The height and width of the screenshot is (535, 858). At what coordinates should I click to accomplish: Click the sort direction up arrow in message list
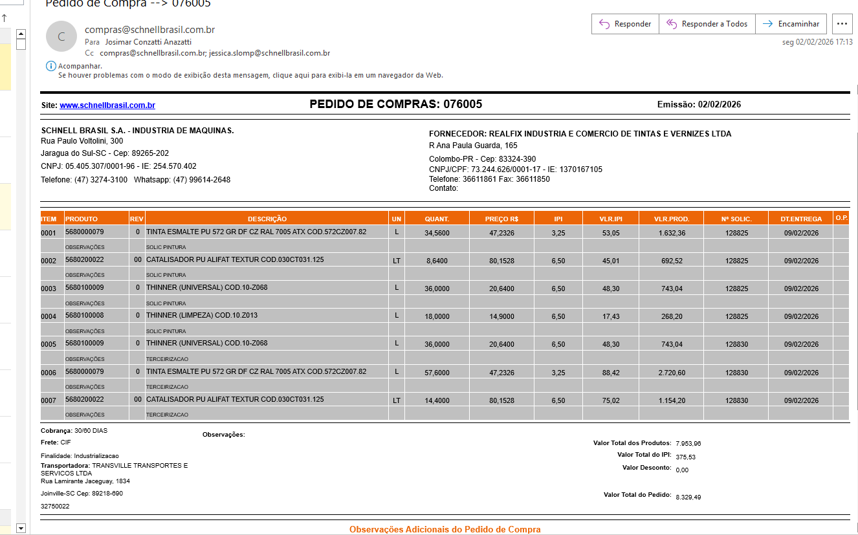pyautogui.click(x=5, y=18)
